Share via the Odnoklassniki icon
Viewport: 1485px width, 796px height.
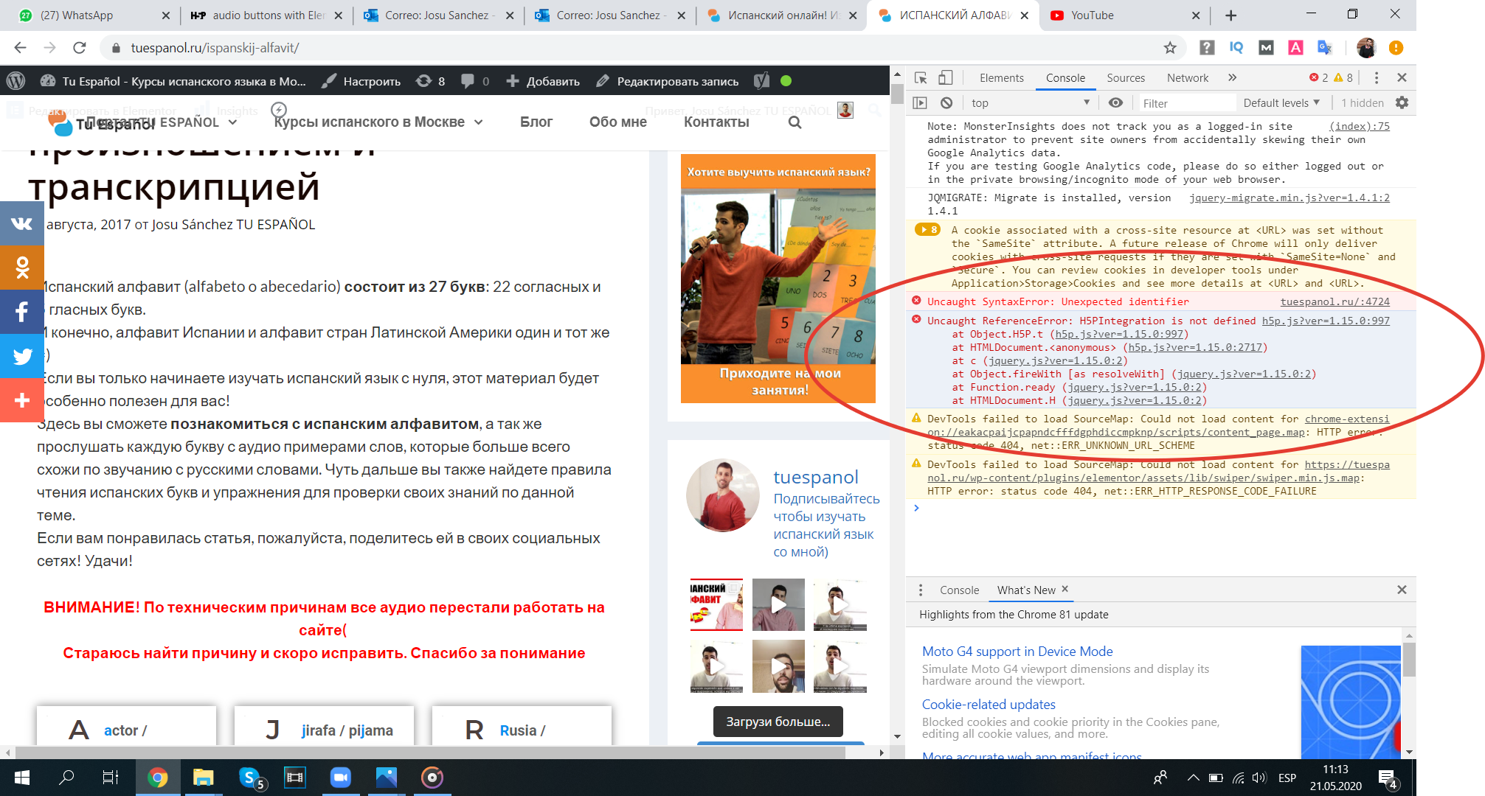(21, 268)
